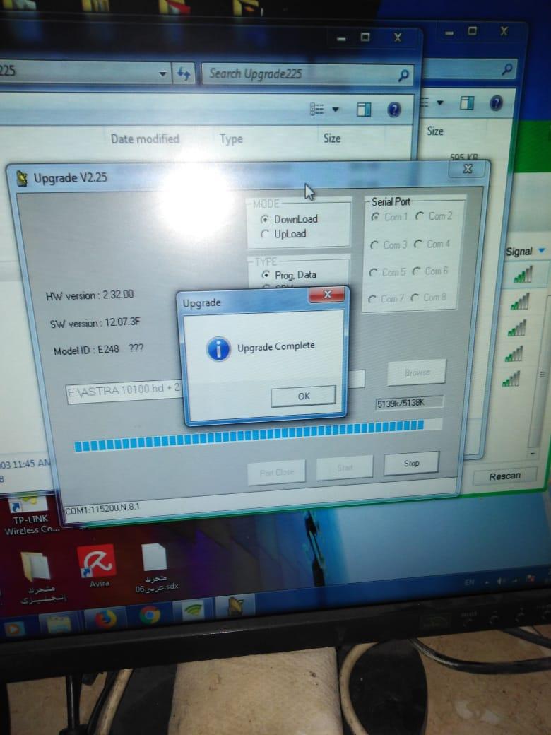Choose Com 1 serial port

(375, 217)
